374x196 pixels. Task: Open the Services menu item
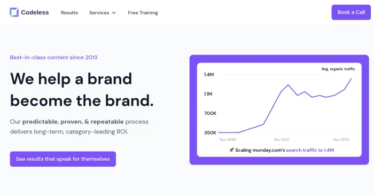(99, 13)
